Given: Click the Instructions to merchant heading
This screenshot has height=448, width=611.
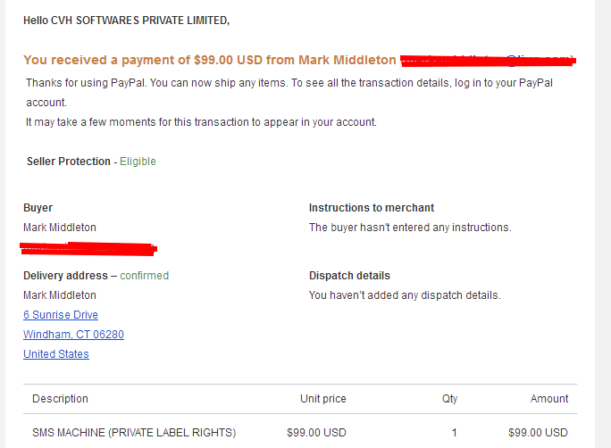Looking at the screenshot, I should [x=372, y=208].
